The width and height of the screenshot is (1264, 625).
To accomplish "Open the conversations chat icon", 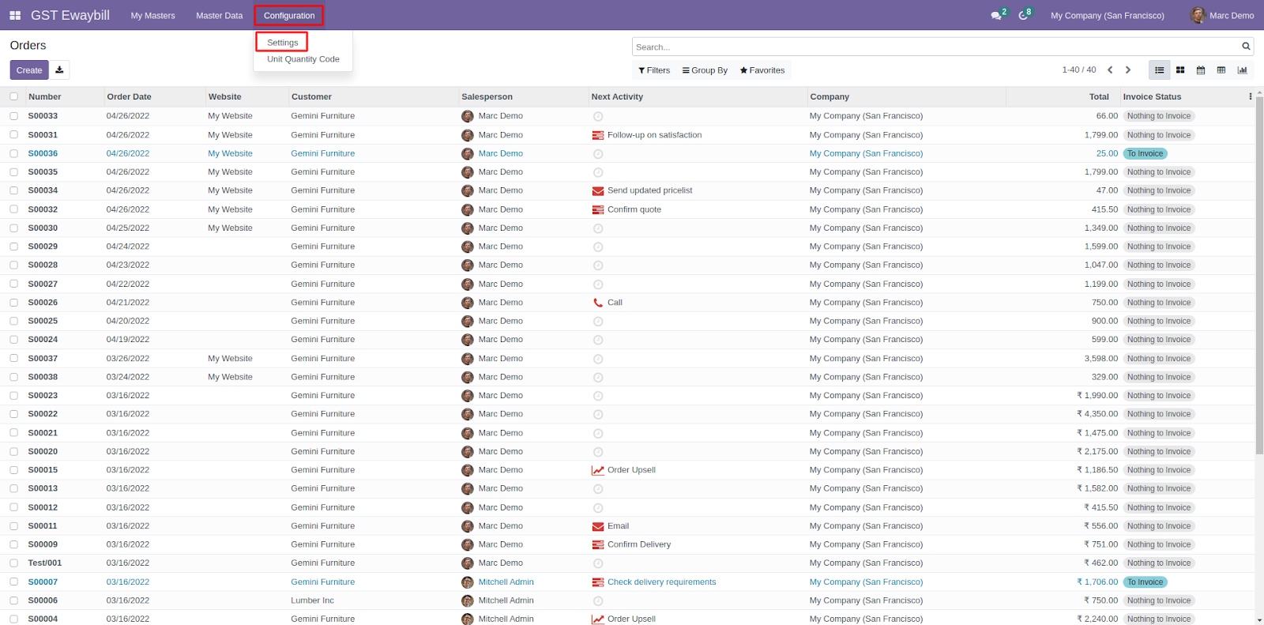I will (x=996, y=15).
